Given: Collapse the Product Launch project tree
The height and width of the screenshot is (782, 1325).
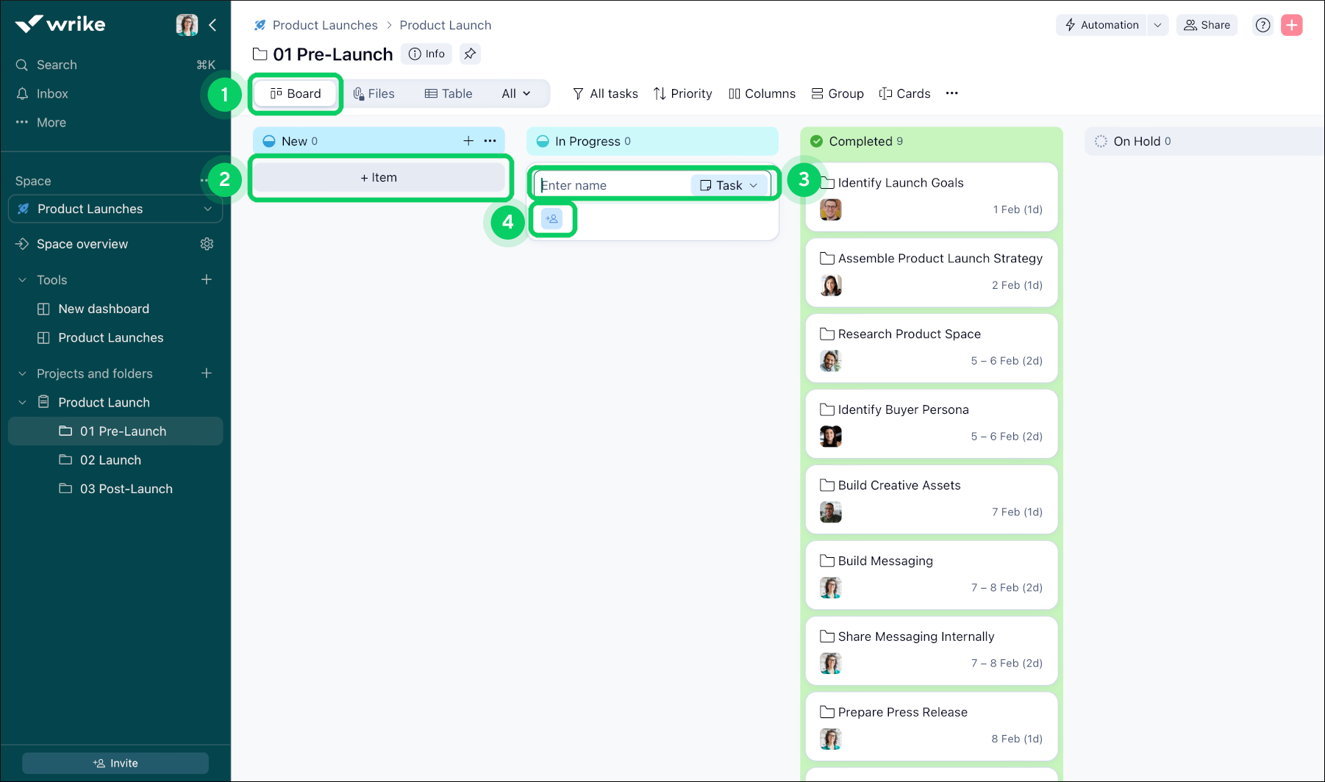Looking at the screenshot, I should pos(21,402).
